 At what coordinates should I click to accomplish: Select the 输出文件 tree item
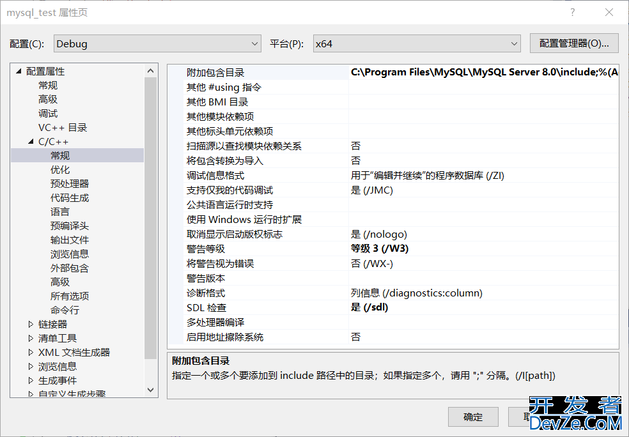point(70,240)
